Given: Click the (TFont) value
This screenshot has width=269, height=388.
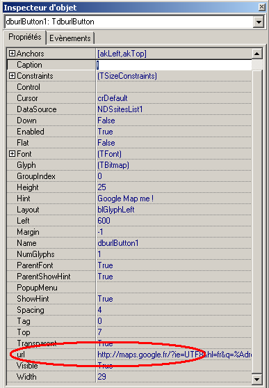Looking at the screenshot, I should [109, 154].
